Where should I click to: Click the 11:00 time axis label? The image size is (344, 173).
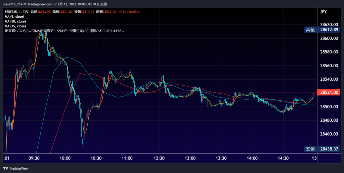[127, 158]
